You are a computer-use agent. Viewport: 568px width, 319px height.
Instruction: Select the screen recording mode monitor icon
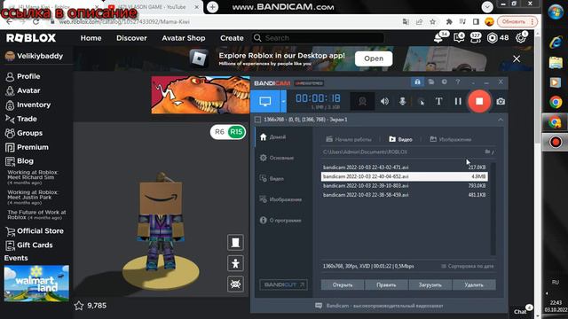click(x=264, y=101)
